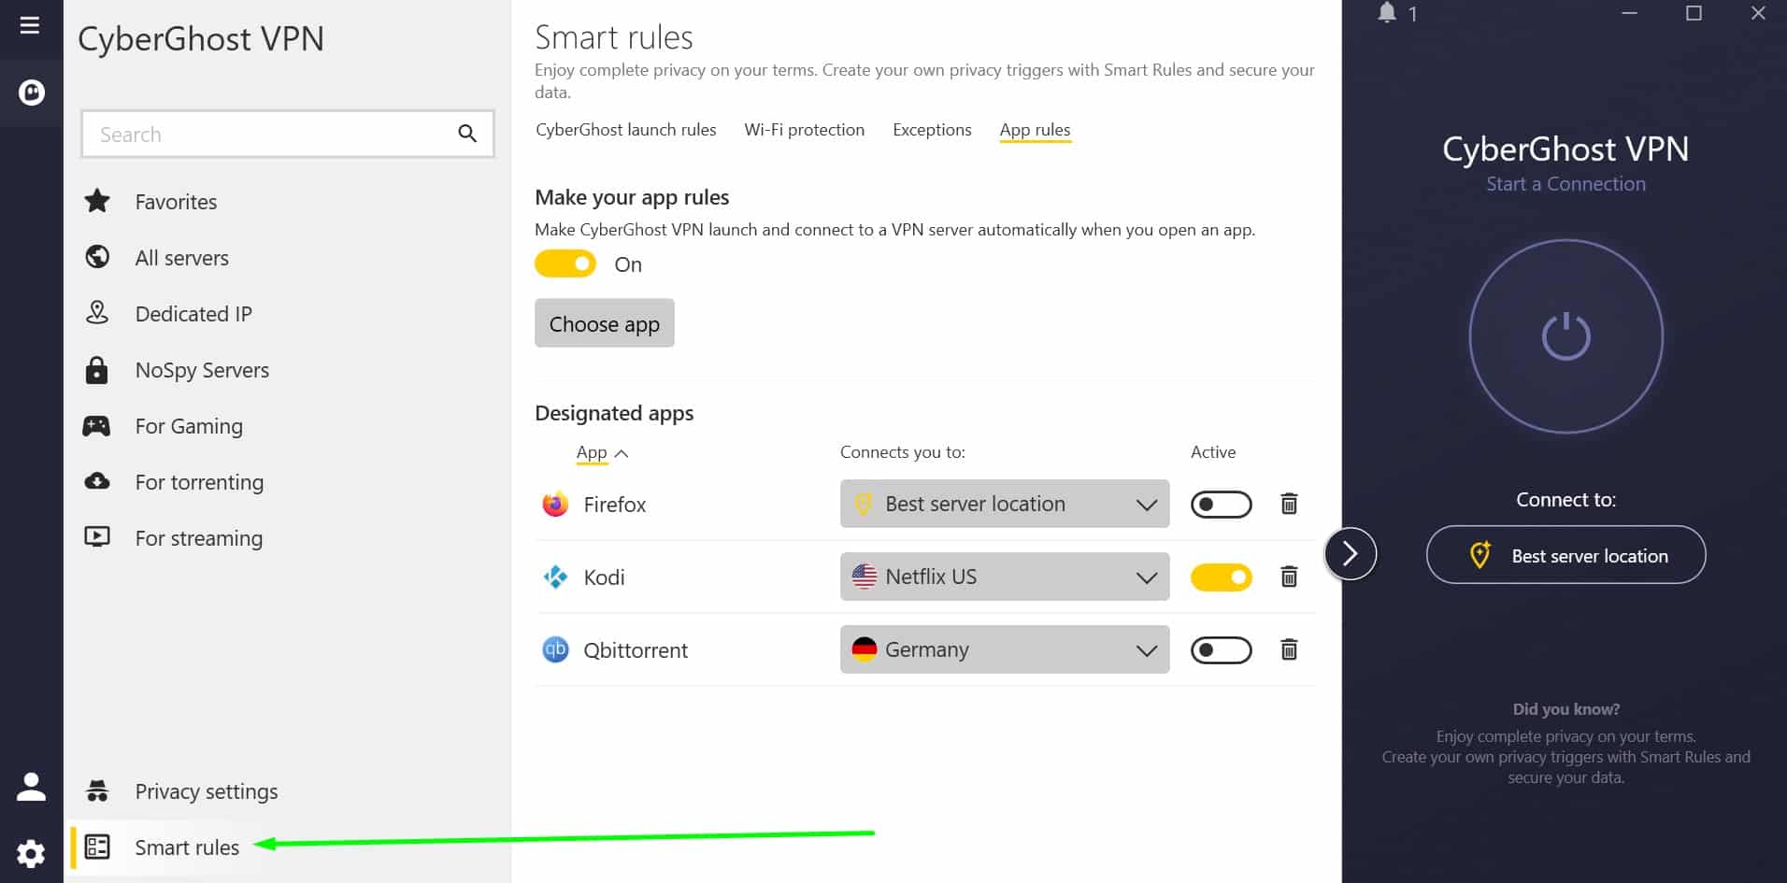Click the Qbittorrent app icon
1787x883 pixels.
click(x=555, y=649)
